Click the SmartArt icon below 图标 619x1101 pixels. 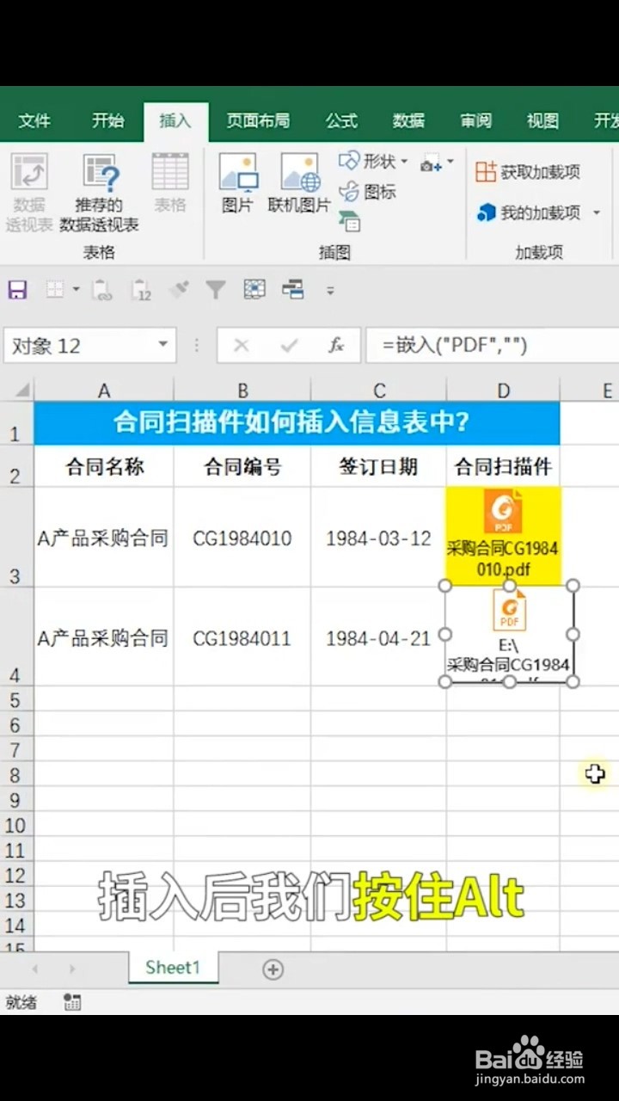click(x=349, y=222)
